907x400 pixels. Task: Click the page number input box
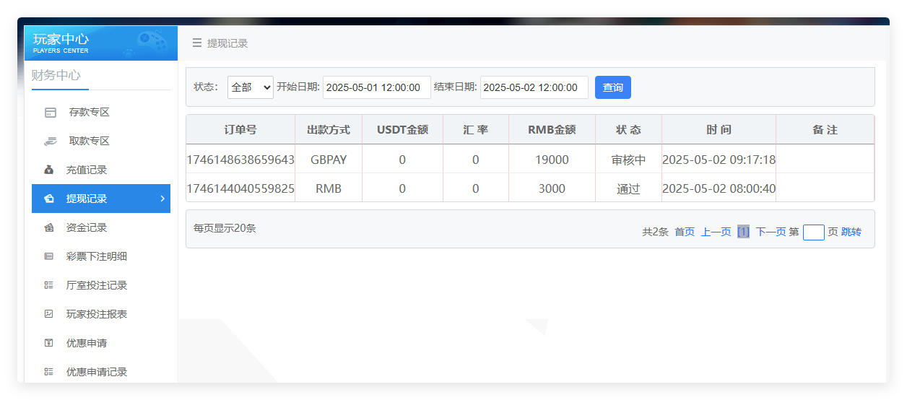(813, 232)
